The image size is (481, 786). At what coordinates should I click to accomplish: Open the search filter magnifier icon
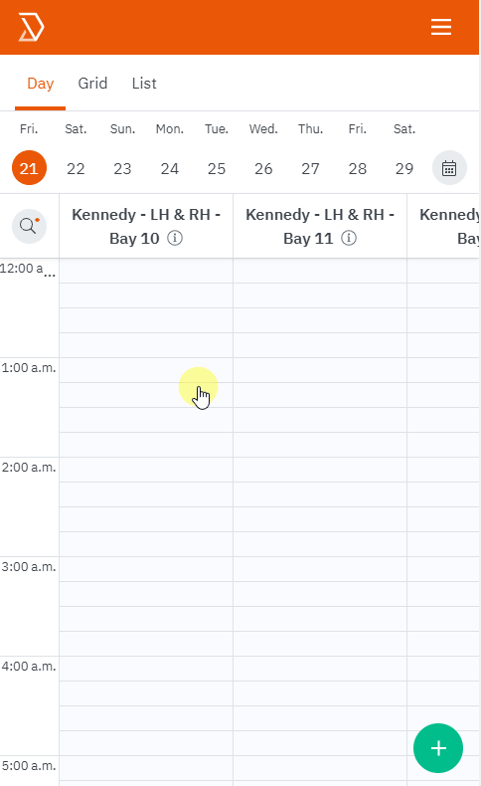pos(29,226)
